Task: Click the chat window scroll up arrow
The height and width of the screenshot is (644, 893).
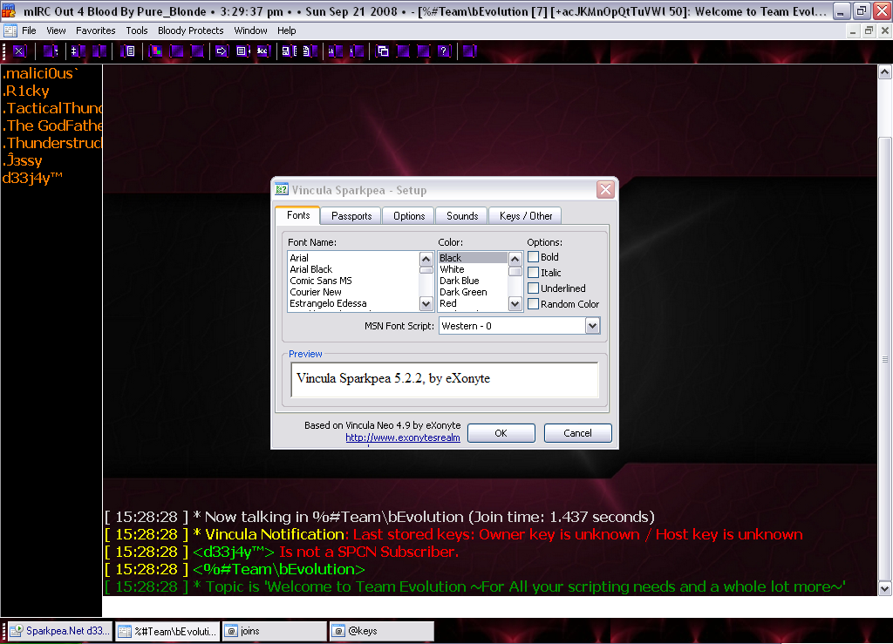Action: pyautogui.click(x=884, y=71)
